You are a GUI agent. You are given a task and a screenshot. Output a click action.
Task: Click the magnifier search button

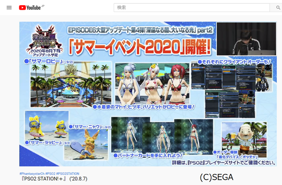[x=278, y=7]
